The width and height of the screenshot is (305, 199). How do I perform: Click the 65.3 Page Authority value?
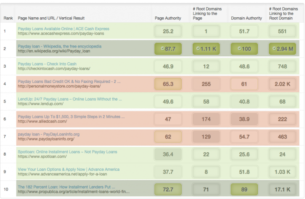click(168, 84)
